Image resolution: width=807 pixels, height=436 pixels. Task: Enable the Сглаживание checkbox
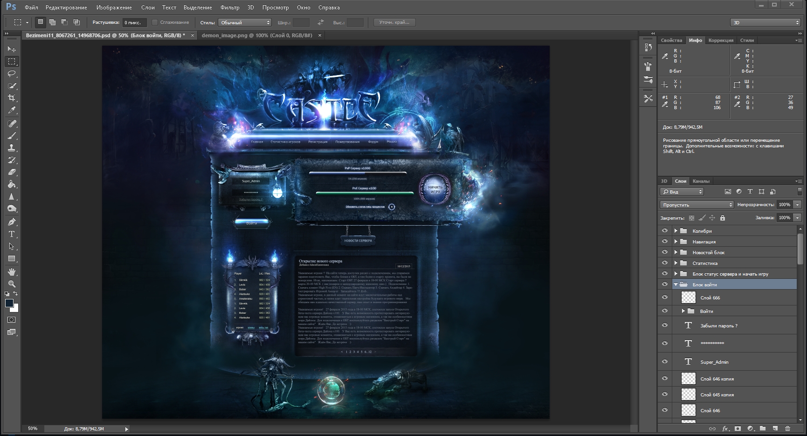coord(155,22)
